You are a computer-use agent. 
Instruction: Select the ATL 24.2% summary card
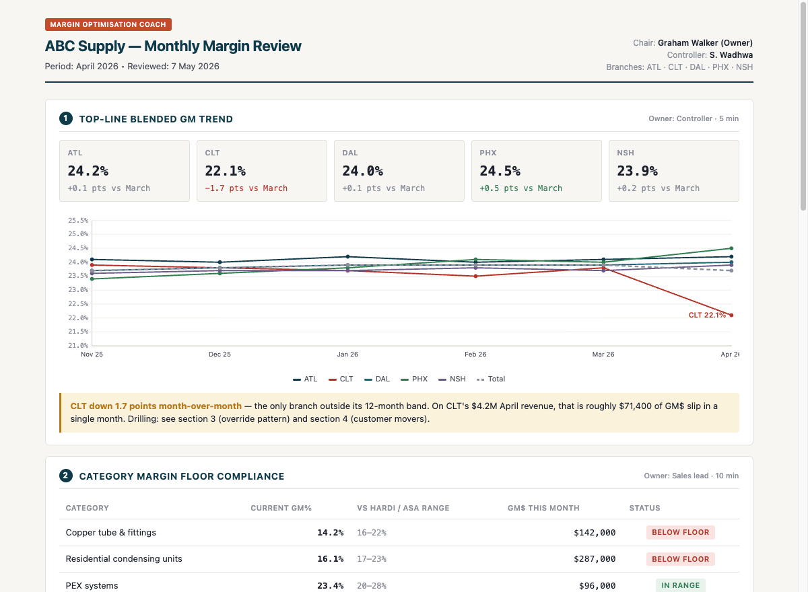coord(125,171)
